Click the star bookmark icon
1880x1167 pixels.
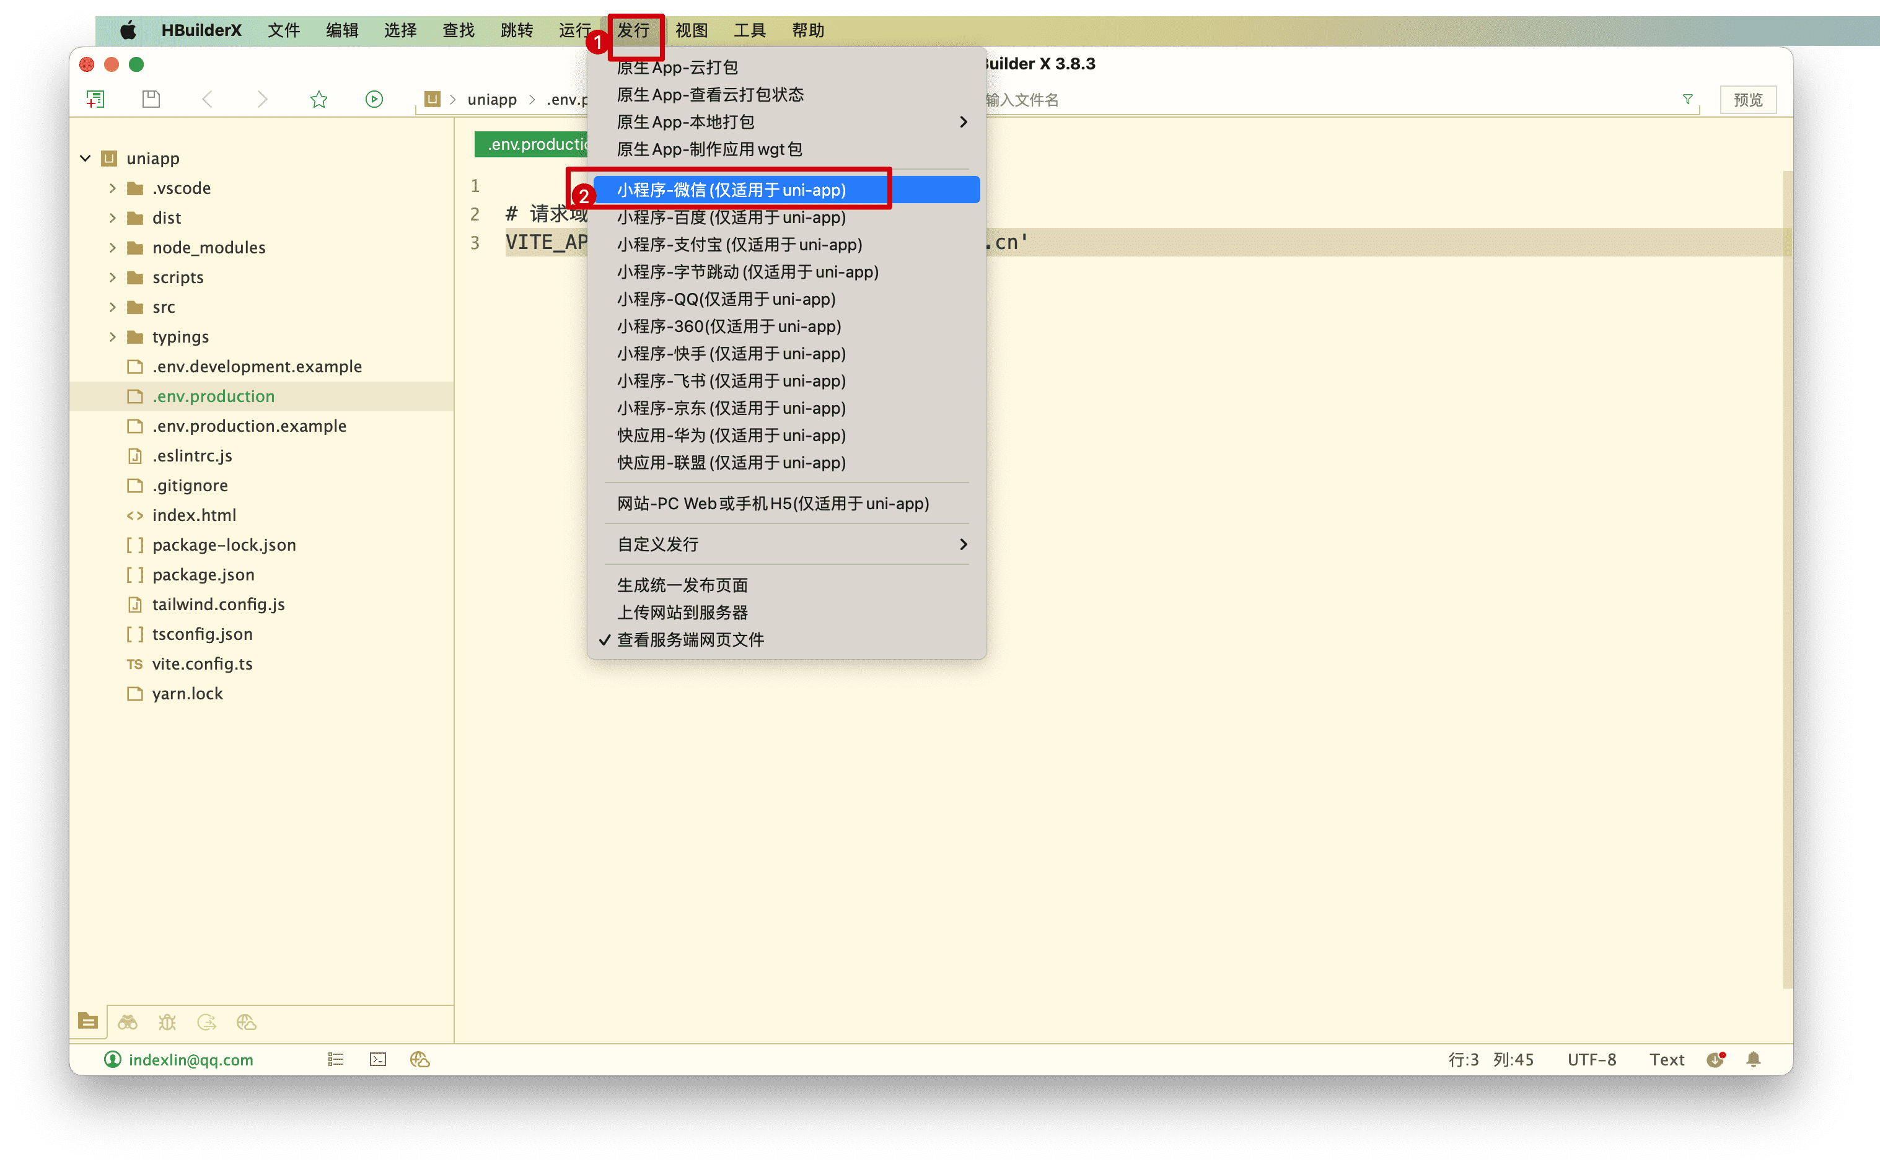(x=319, y=98)
